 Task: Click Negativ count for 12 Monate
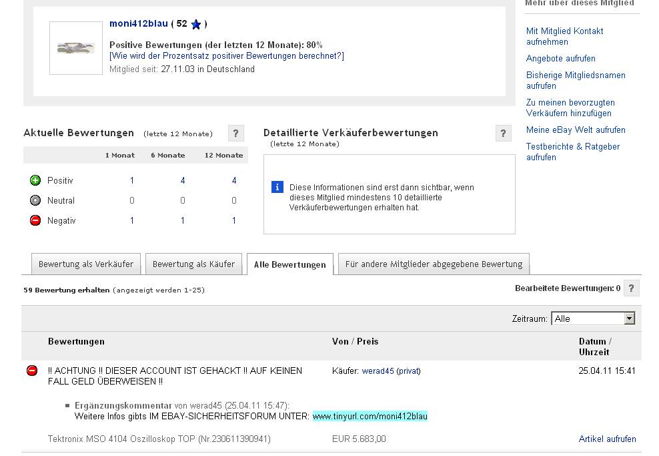pos(234,220)
